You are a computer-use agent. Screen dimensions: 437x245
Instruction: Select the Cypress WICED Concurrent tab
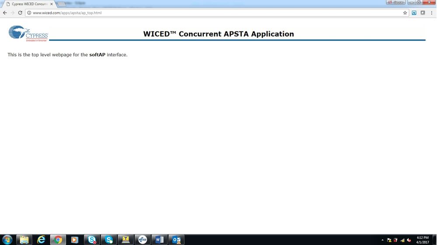click(x=29, y=4)
